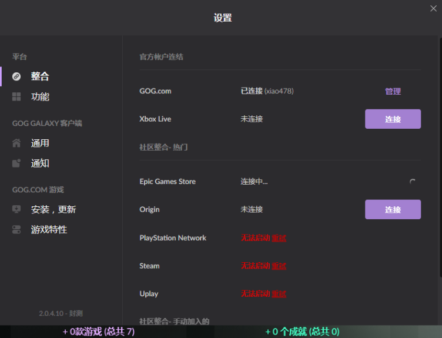Click the Steam 无法启动 error text
The width and height of the screenshot is (442, 338).
(x=256, y=266)
